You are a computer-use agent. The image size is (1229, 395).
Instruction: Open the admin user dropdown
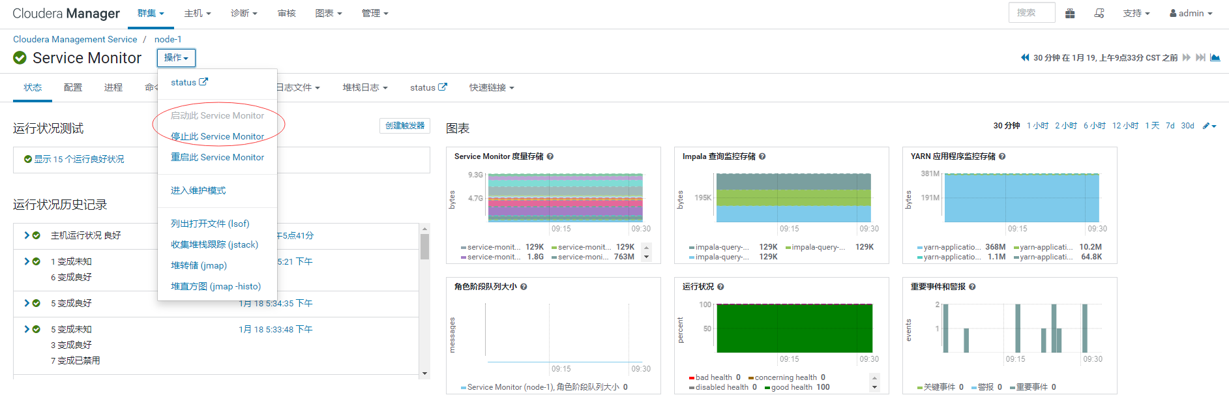[1191, 13]
